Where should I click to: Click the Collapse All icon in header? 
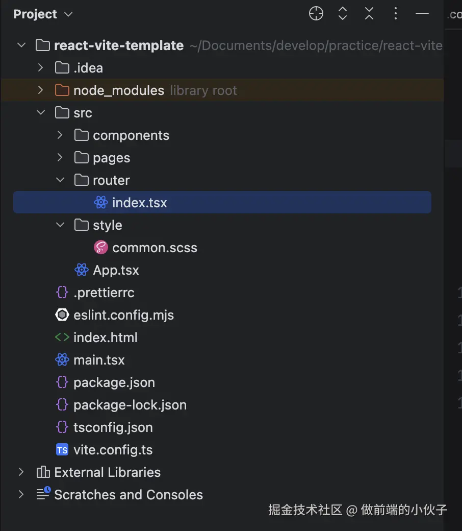click(x=369, y=14)
